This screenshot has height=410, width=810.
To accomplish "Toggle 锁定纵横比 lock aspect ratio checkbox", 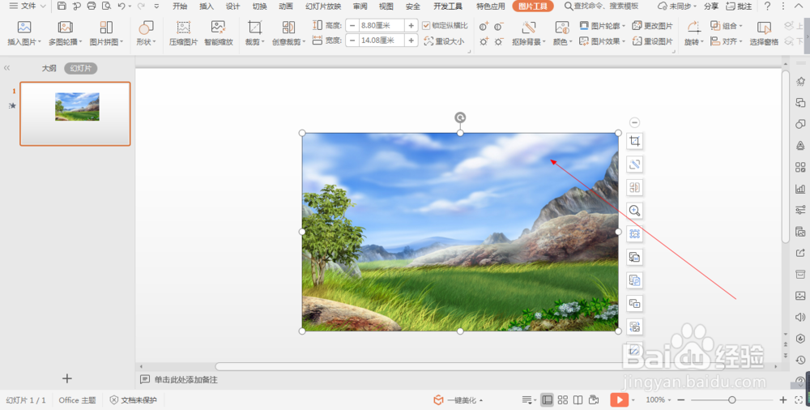I will point(426,25).
